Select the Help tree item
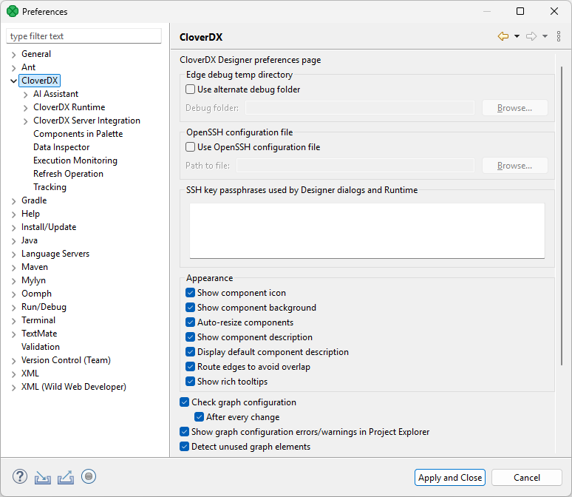572x497 pixels. click(30, 214)
